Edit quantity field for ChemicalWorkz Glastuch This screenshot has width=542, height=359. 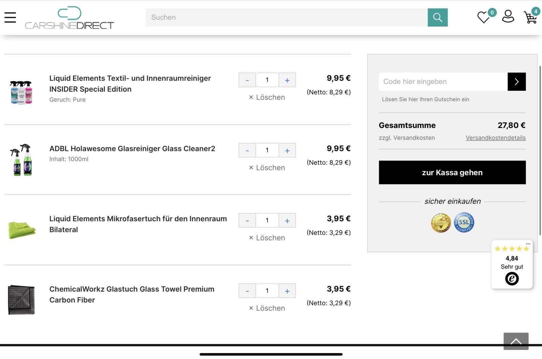pyautogui.click(x=267, y=291)
